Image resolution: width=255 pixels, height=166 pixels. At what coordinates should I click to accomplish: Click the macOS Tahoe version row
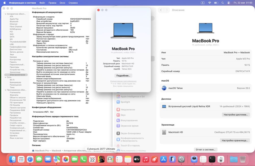point(206,88)
